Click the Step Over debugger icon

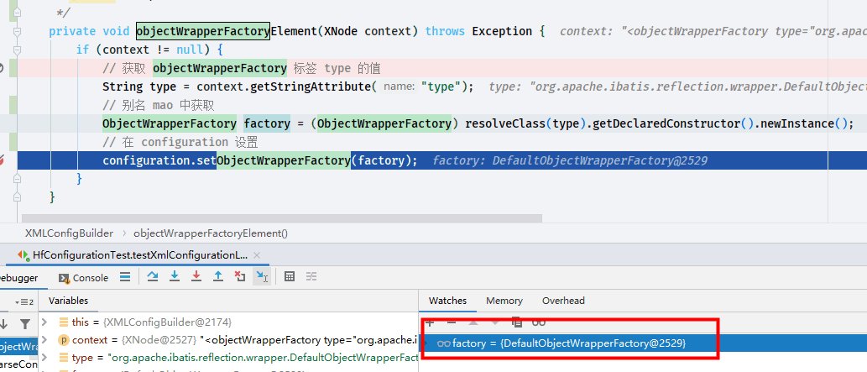pyautogui.click(x=153, y=276)
